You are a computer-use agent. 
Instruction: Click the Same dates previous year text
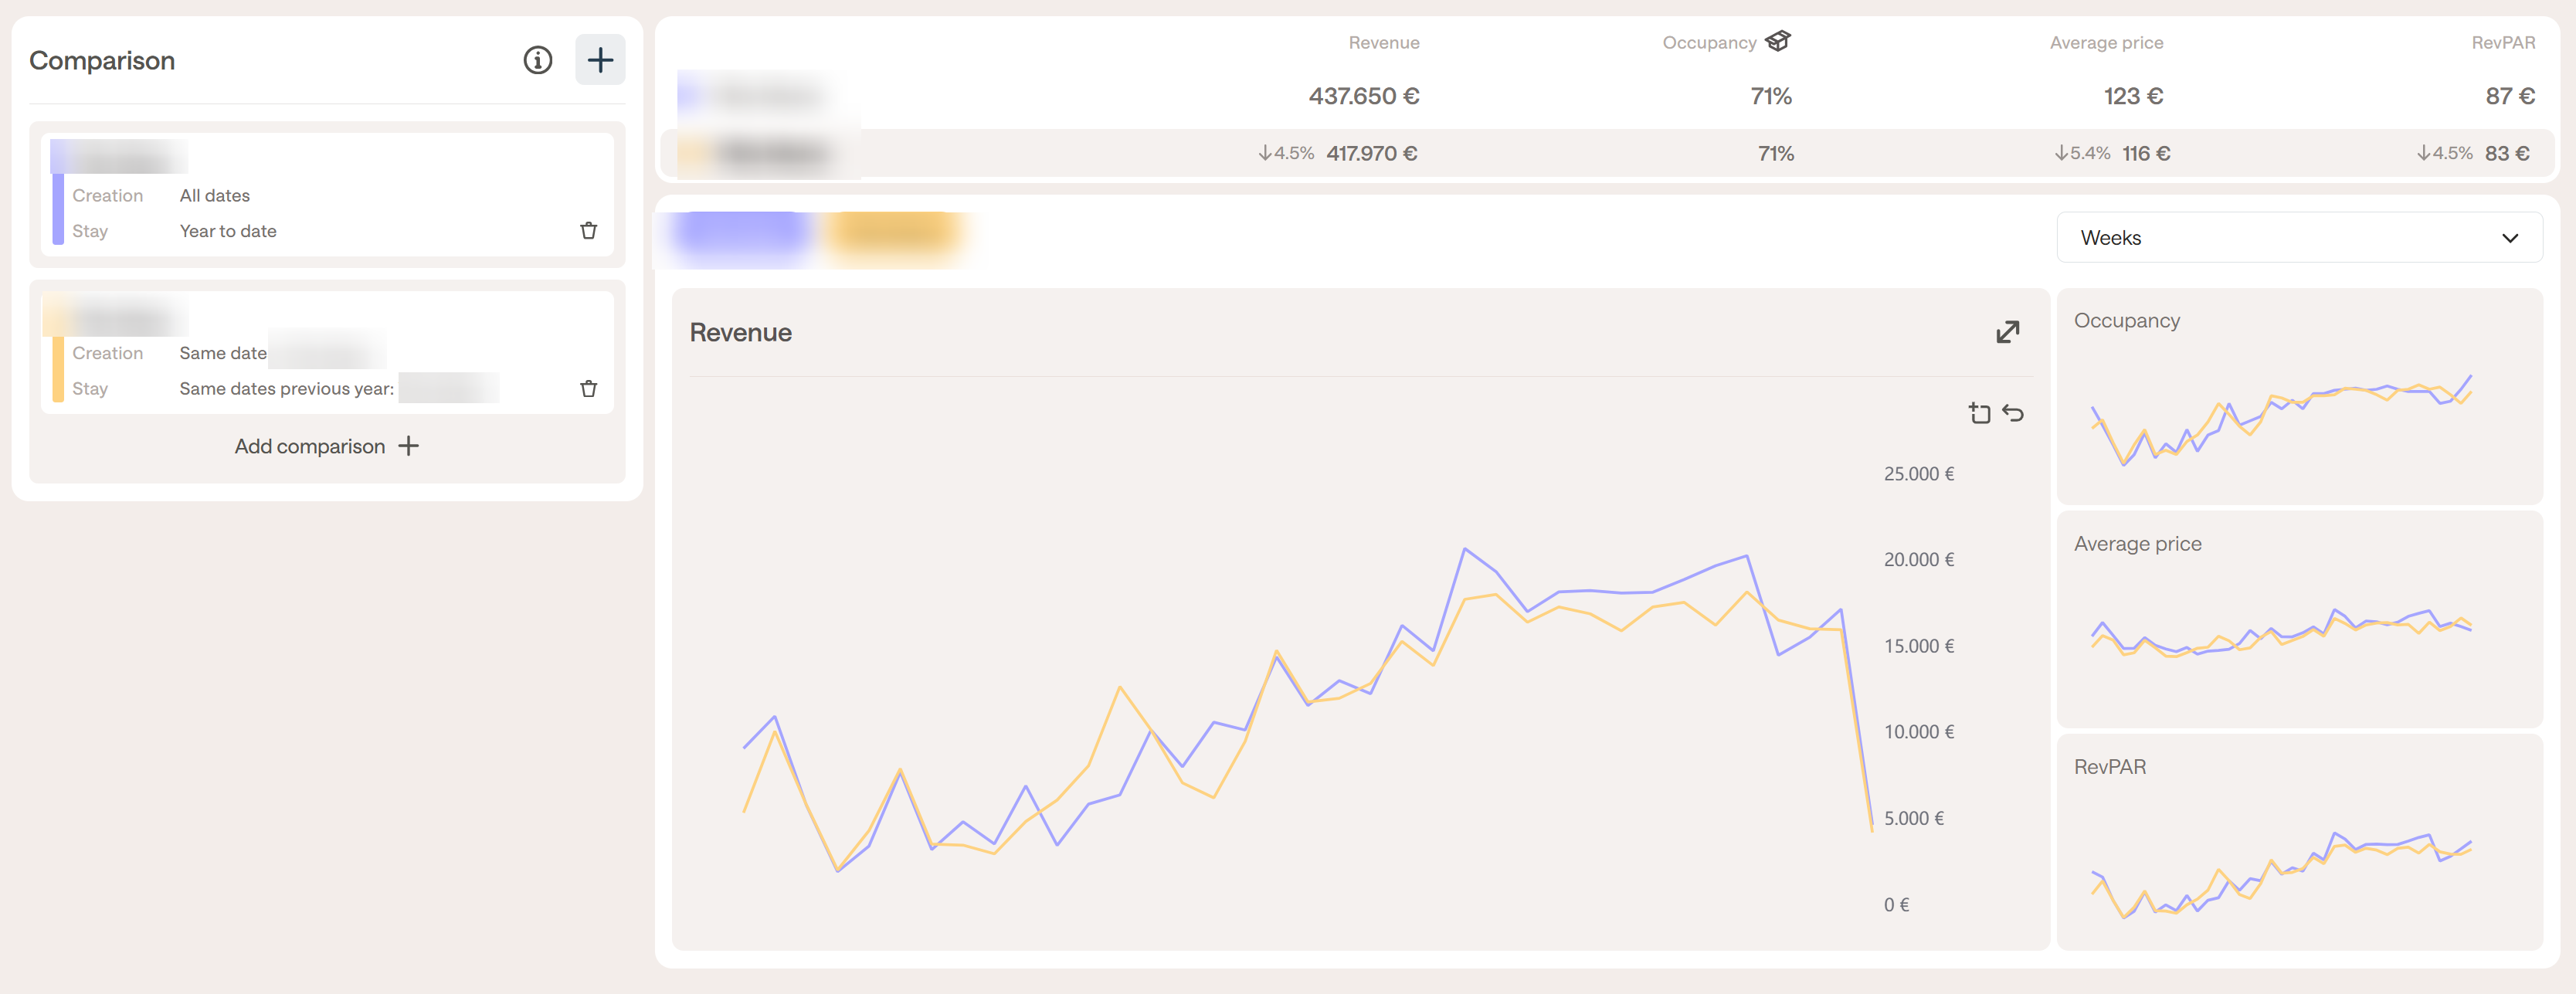[x=286, y=389]
